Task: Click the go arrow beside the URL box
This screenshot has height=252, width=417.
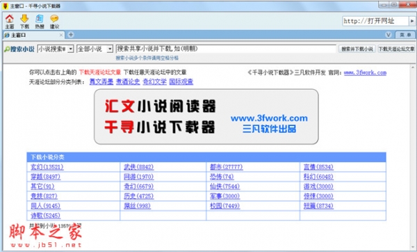Action: click(x=412, y=21)
